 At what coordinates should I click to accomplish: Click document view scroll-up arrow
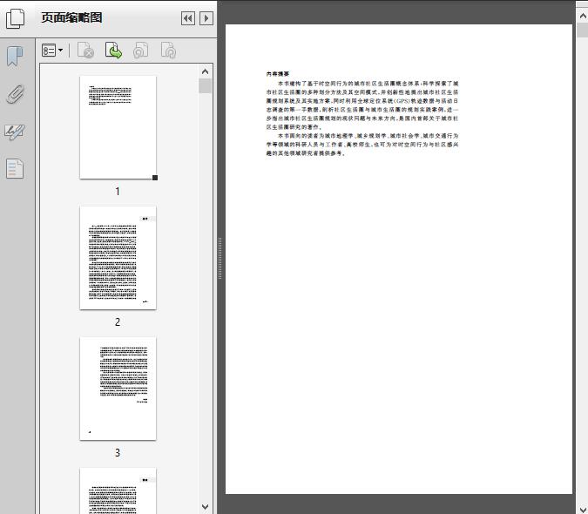[583, 16]
